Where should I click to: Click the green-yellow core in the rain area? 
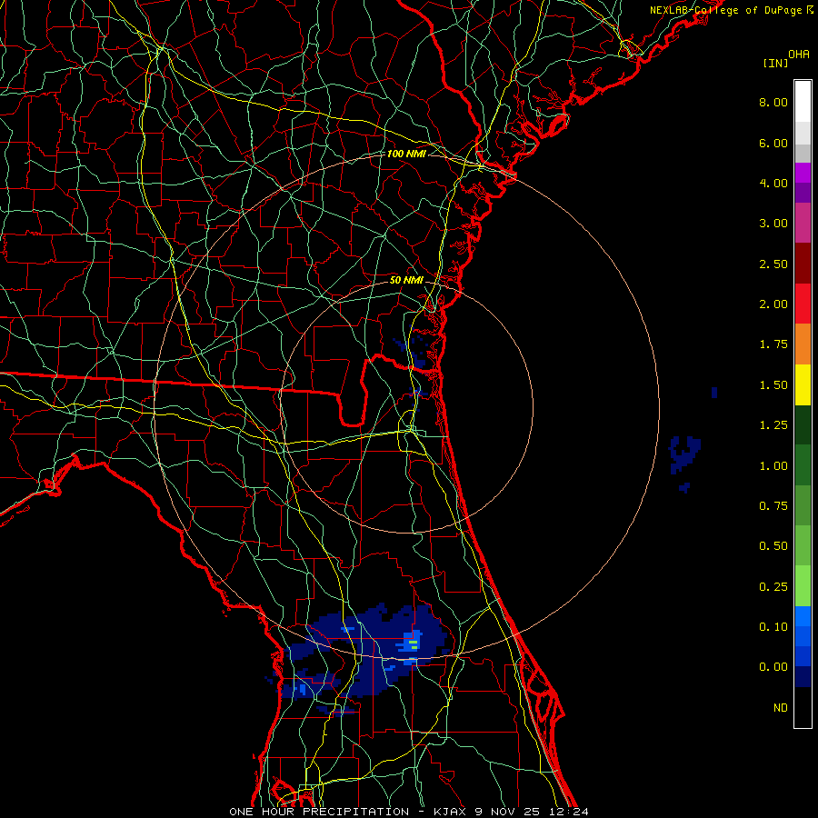pyautogui.click(x=414, y=644)
